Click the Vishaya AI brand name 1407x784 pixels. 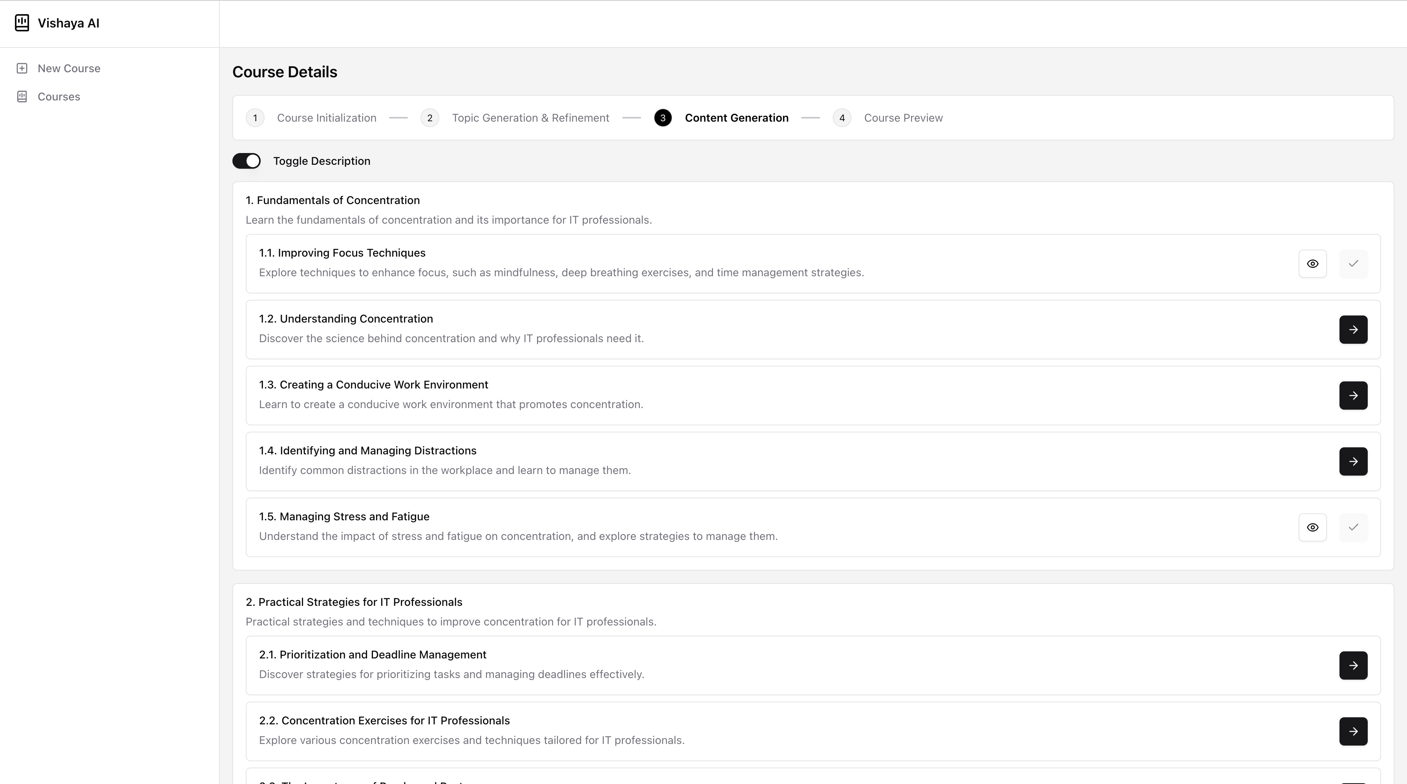point(68,23)
